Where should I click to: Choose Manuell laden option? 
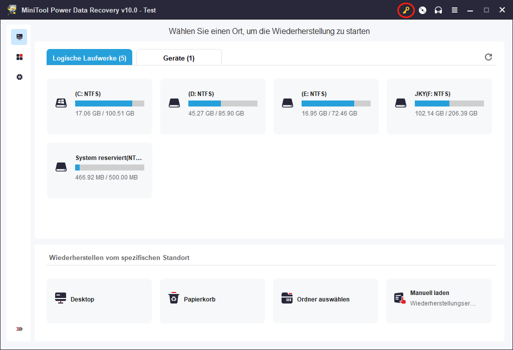[439, 300]
